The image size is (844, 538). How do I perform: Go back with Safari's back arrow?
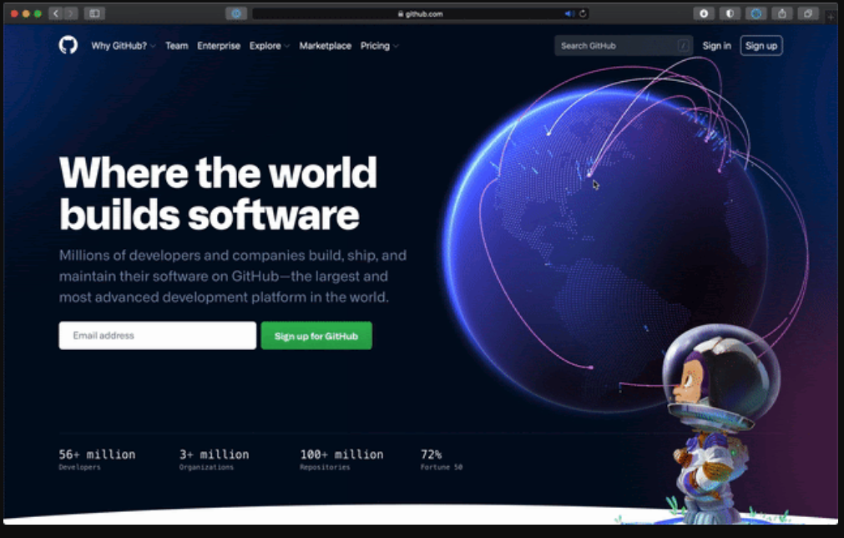[x=56, y=13]
